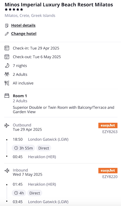Open the Hotel details link
The height and width of the screenshot is (206, 121).
pos(23,25)
